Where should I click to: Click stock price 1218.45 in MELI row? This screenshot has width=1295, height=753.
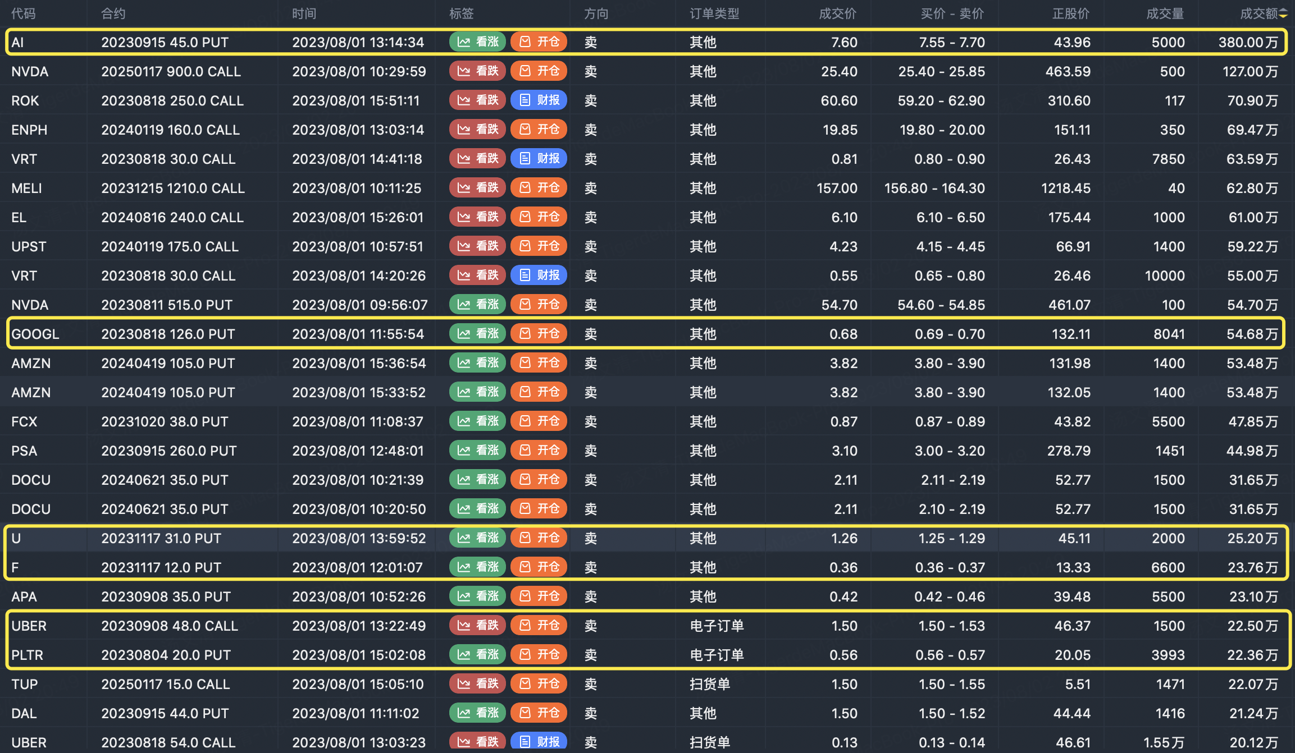click(1066, 188)
